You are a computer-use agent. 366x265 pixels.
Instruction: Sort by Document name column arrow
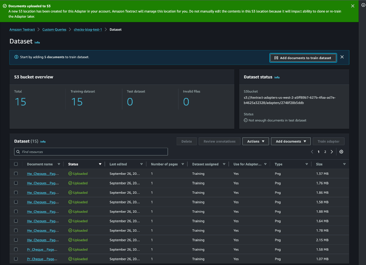(59, 164)
